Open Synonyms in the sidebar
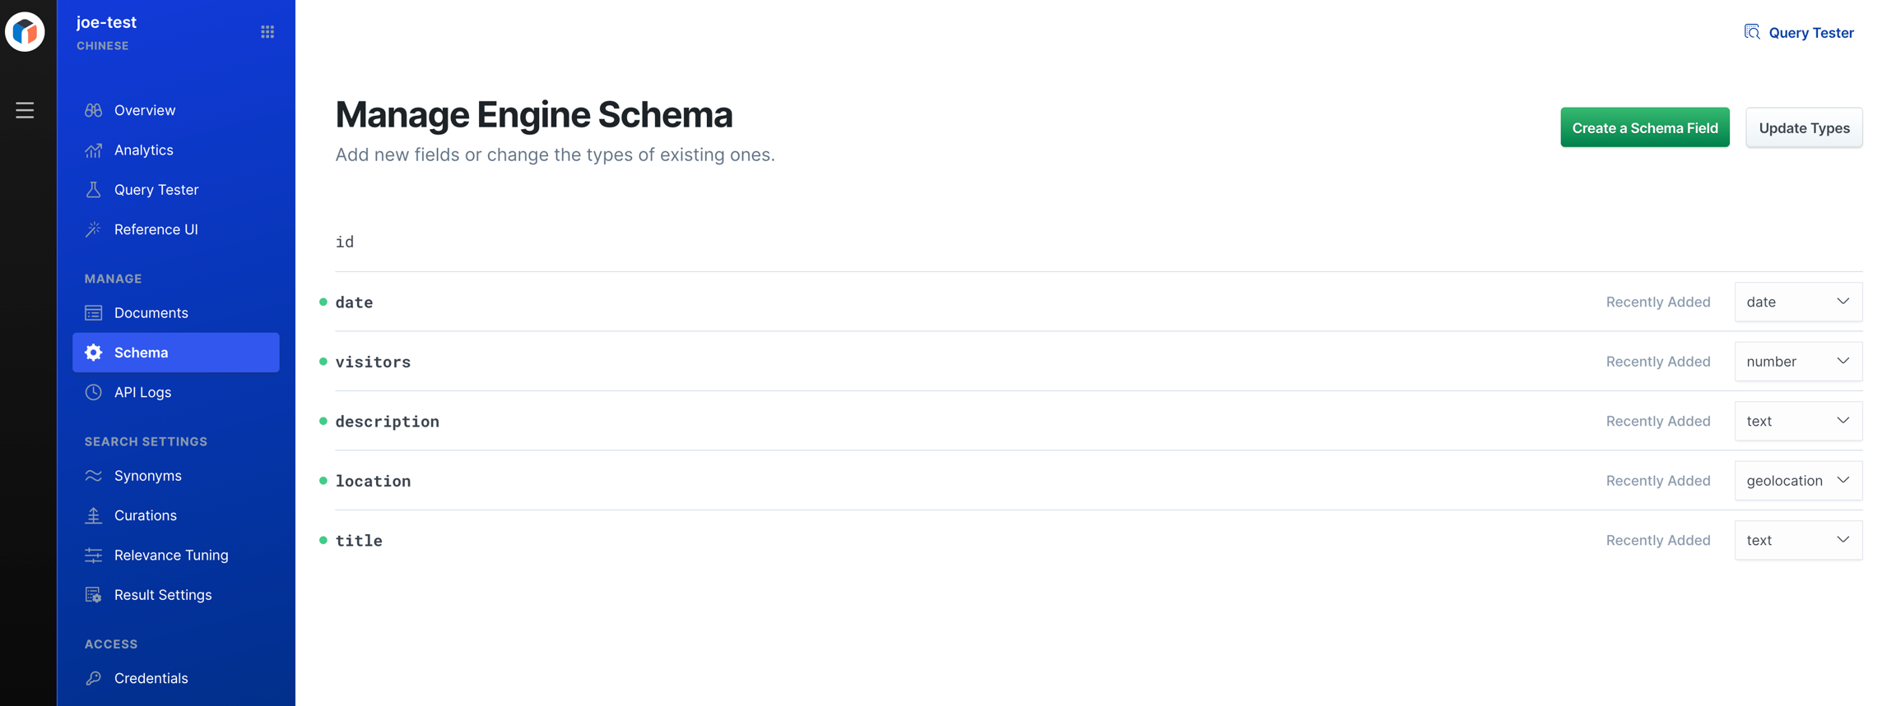Viewport: 1896px width, 706px height. point(148,476)
